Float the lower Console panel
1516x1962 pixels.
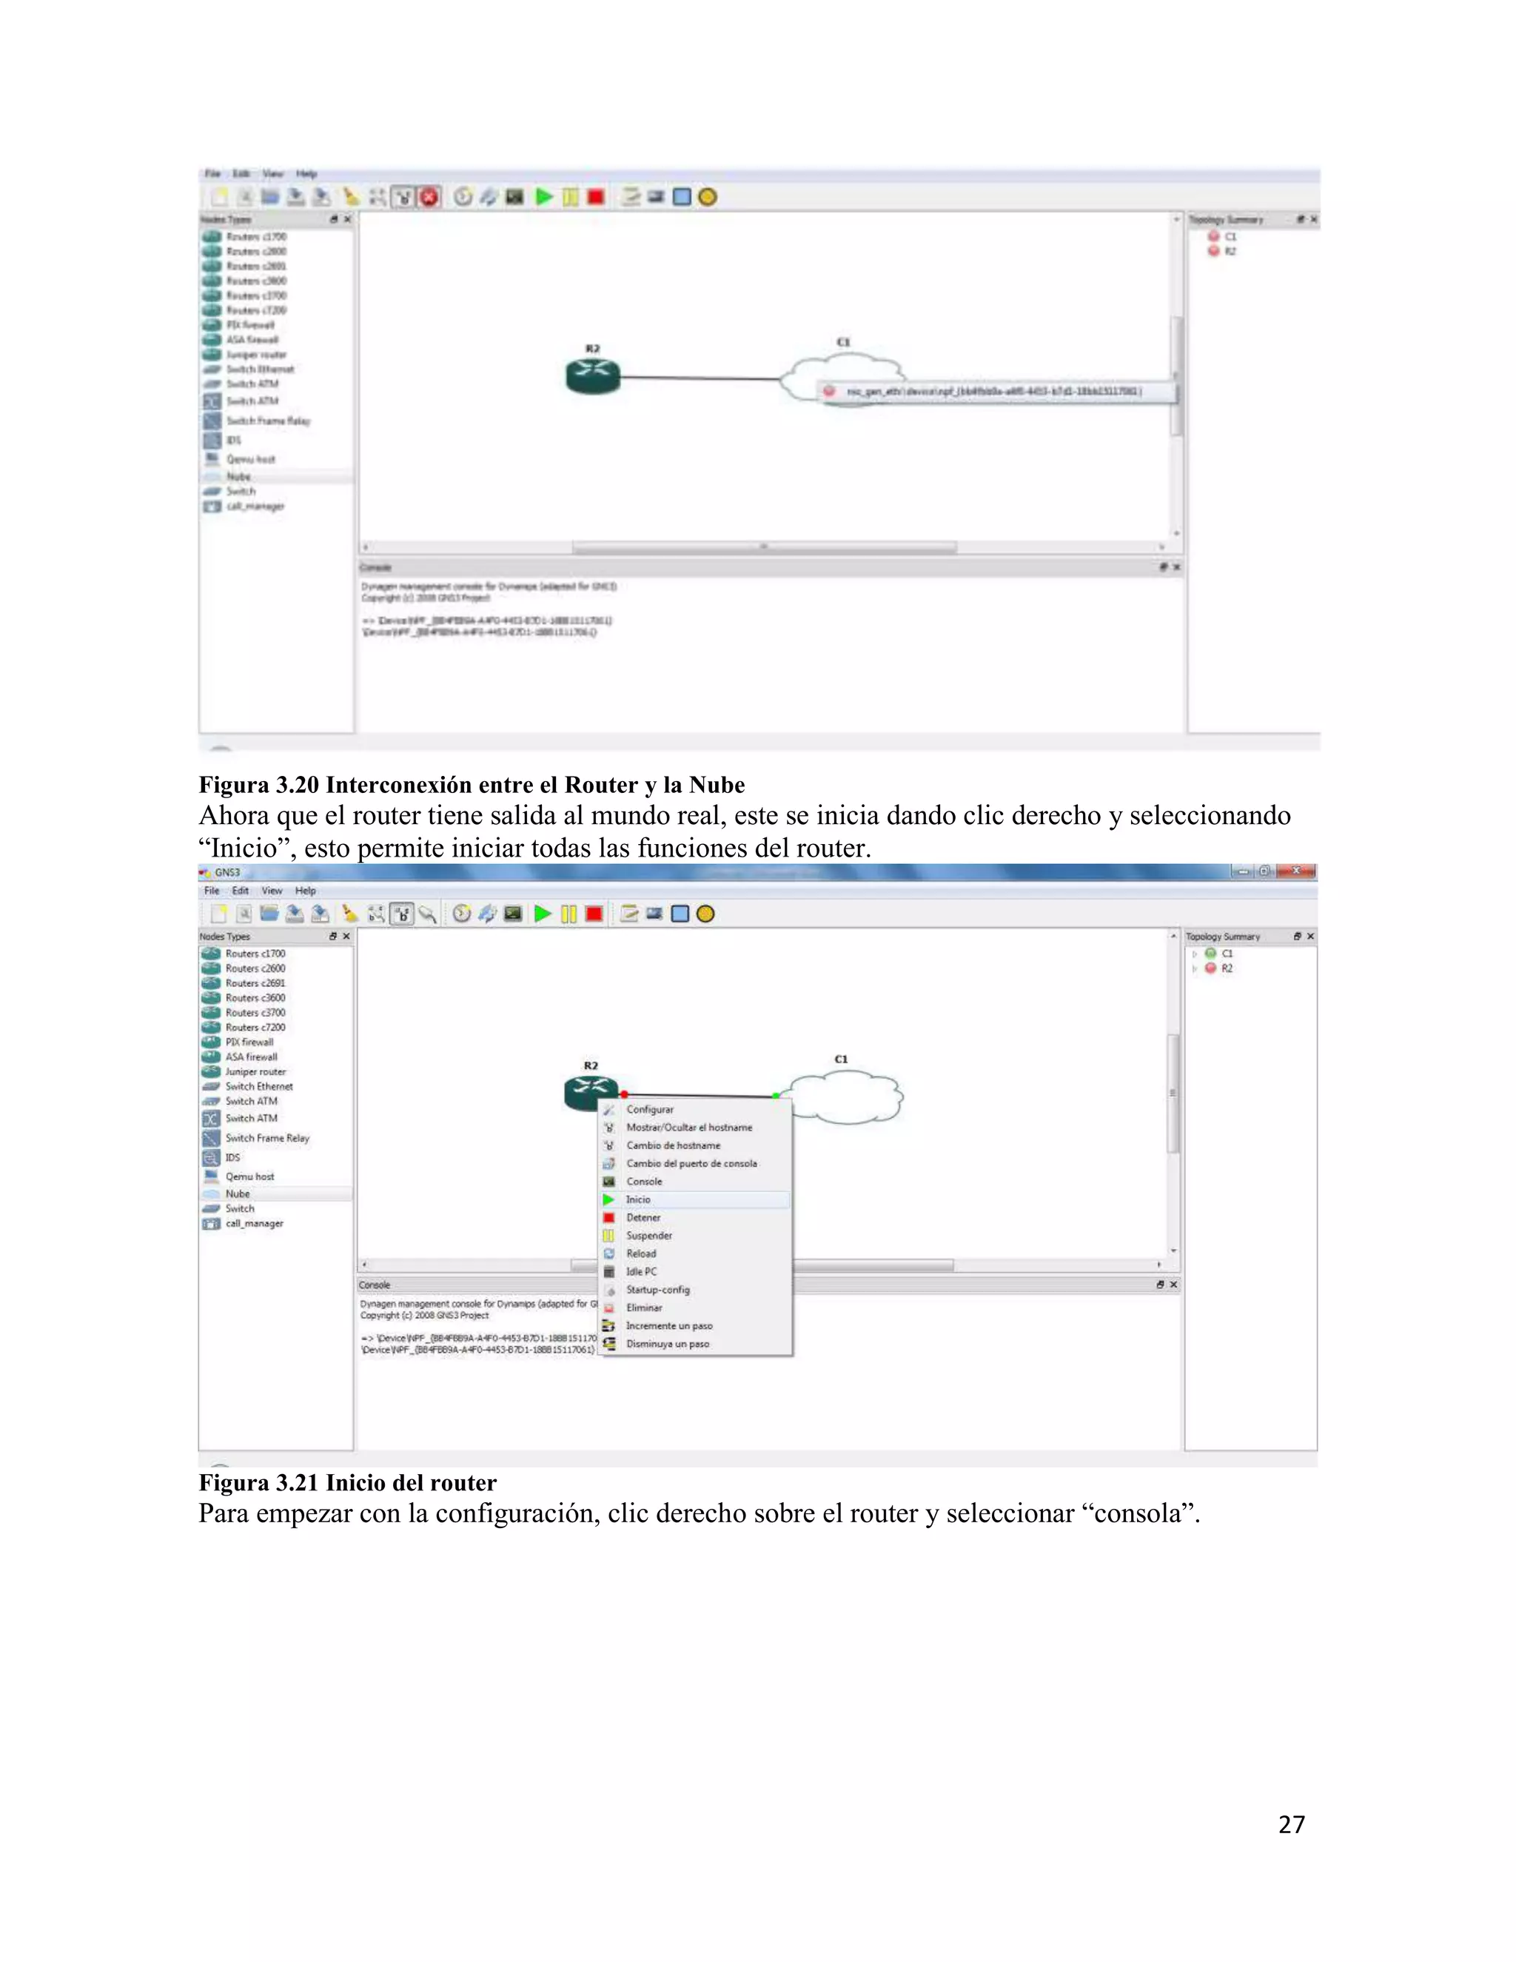point(1161,1285)
